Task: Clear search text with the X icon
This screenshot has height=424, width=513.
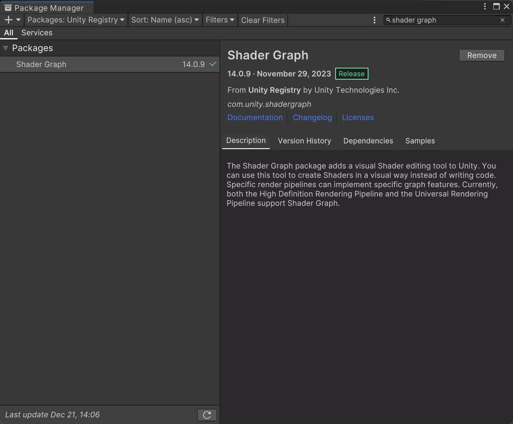Action: [x=502, y=20]
